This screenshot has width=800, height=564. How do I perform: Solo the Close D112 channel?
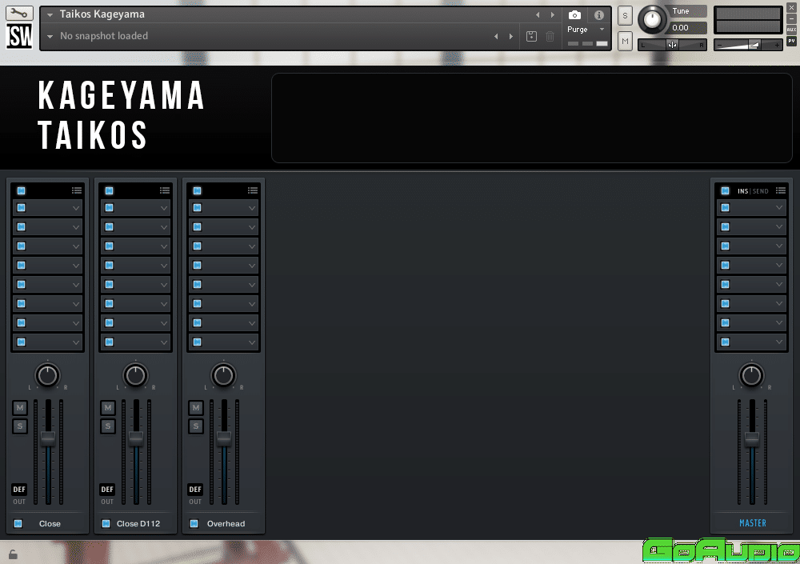click(x=108, y=426)
